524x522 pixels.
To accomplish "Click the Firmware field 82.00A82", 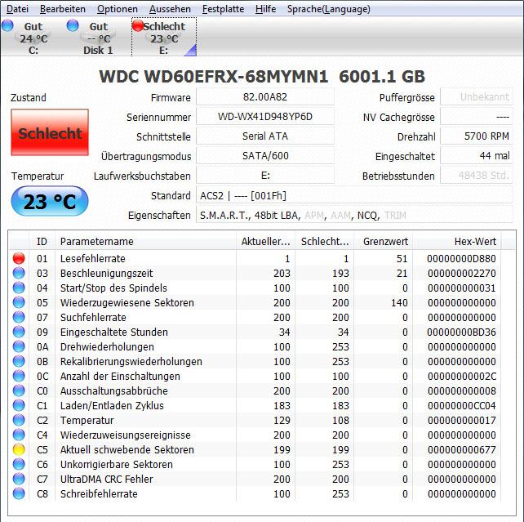I will tap(265, 97).
